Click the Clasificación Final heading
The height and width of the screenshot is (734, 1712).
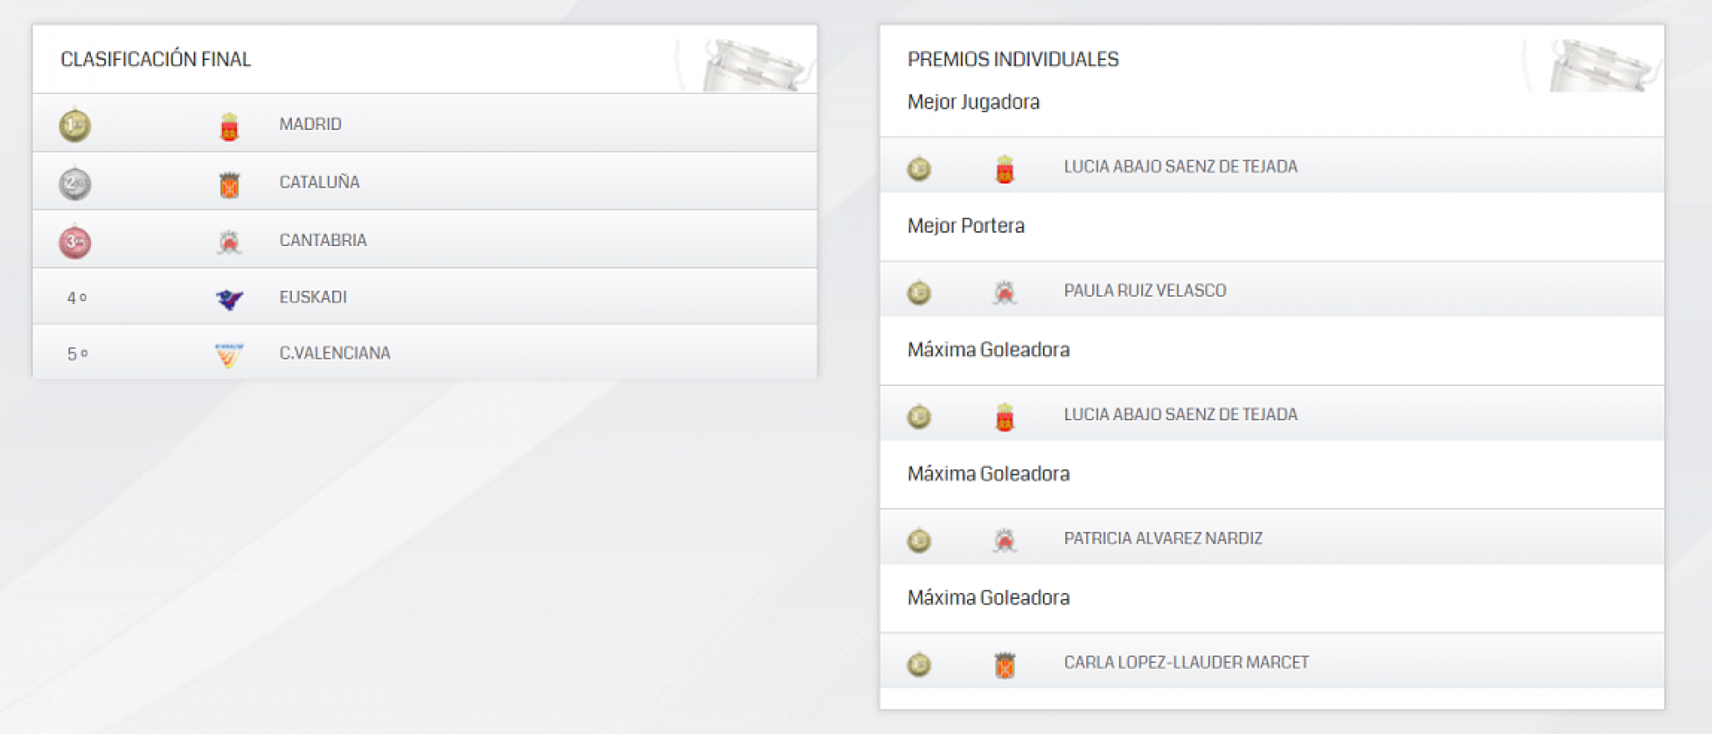[x=155, y=59]
